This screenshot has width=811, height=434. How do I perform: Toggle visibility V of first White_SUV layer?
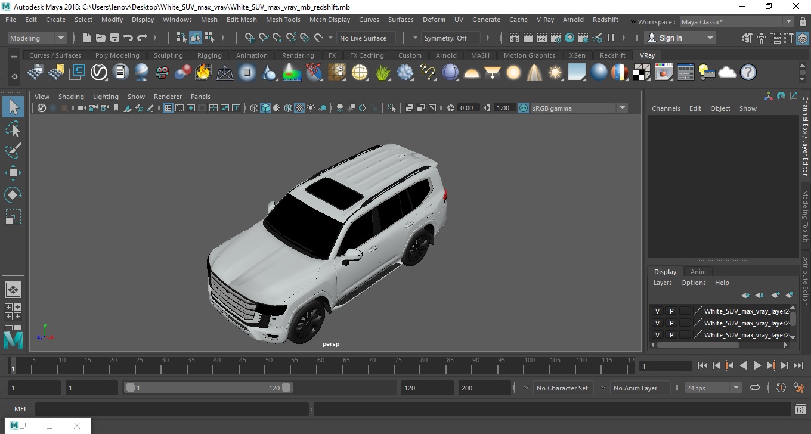657,311
